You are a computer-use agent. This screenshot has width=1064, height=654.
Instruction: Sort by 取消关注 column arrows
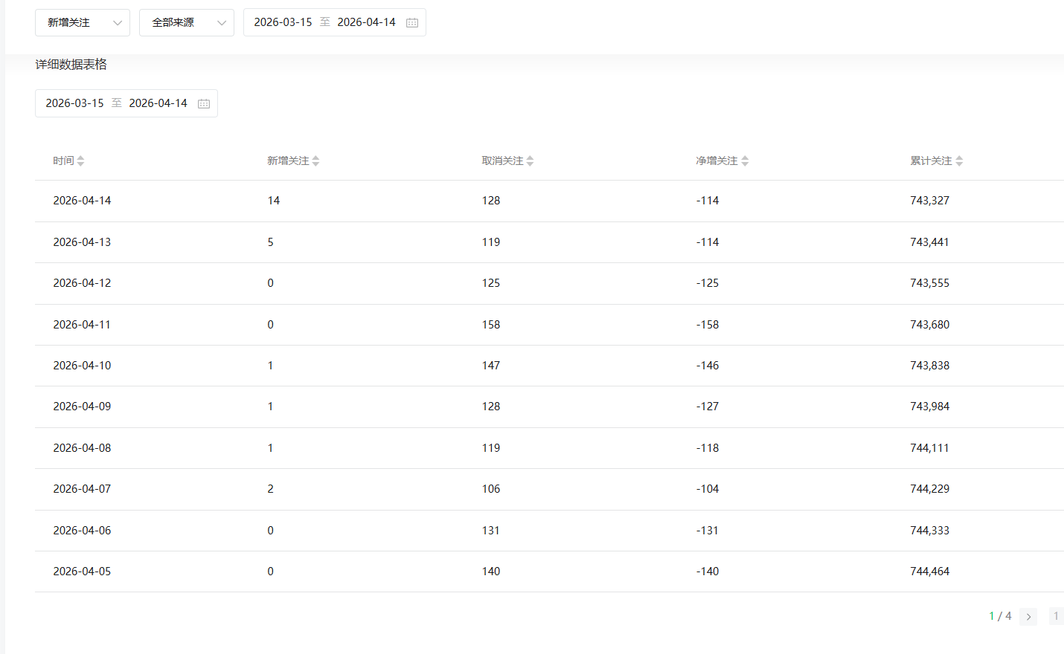[530, 161]
